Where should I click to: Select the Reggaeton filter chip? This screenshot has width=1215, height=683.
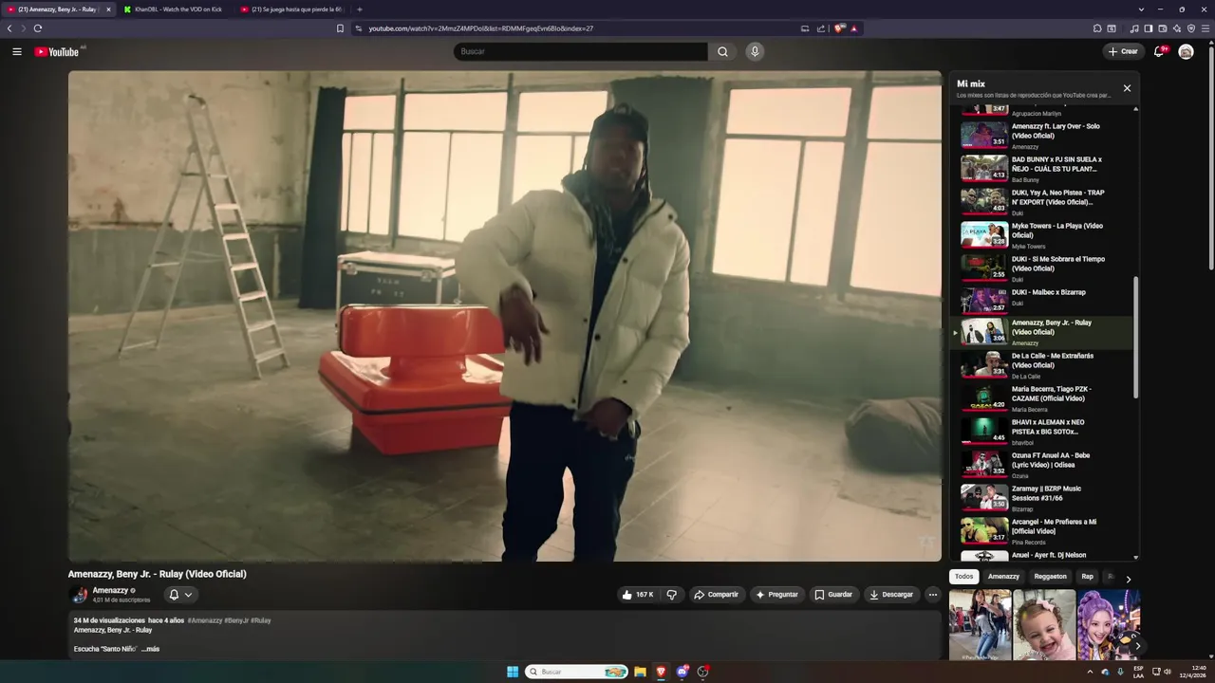[1050, 577]
